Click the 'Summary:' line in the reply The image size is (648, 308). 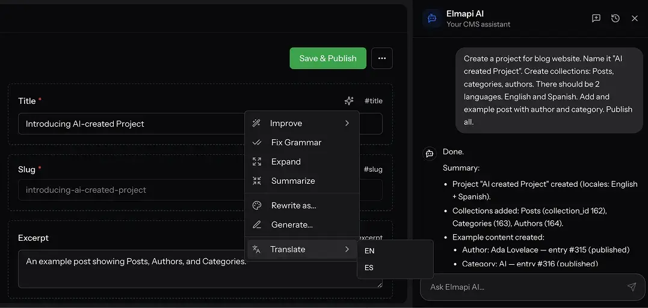point(461,168)
